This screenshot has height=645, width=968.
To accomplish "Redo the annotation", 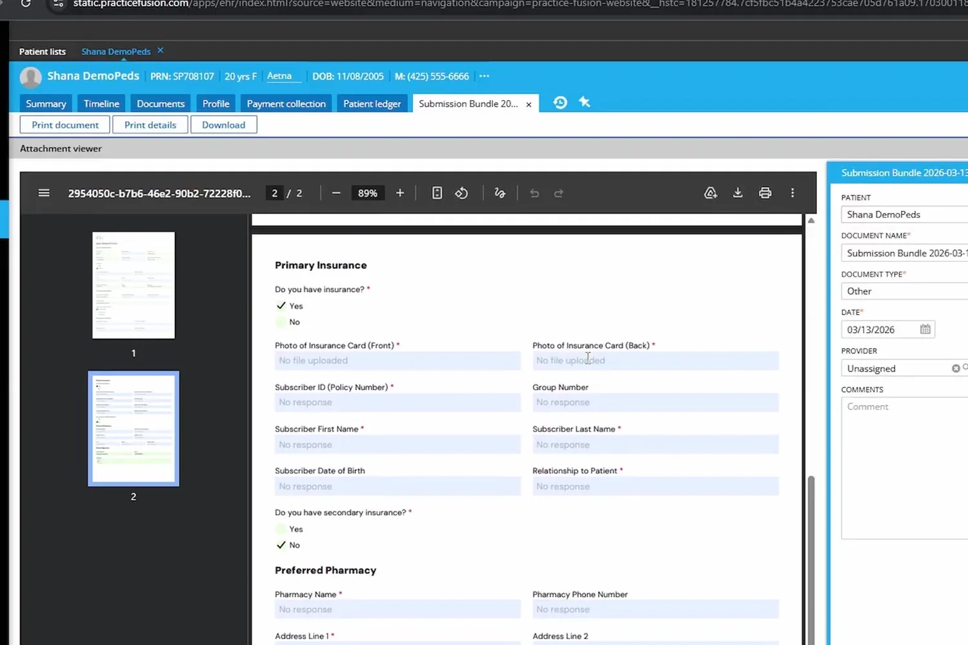I will [559, 193].
